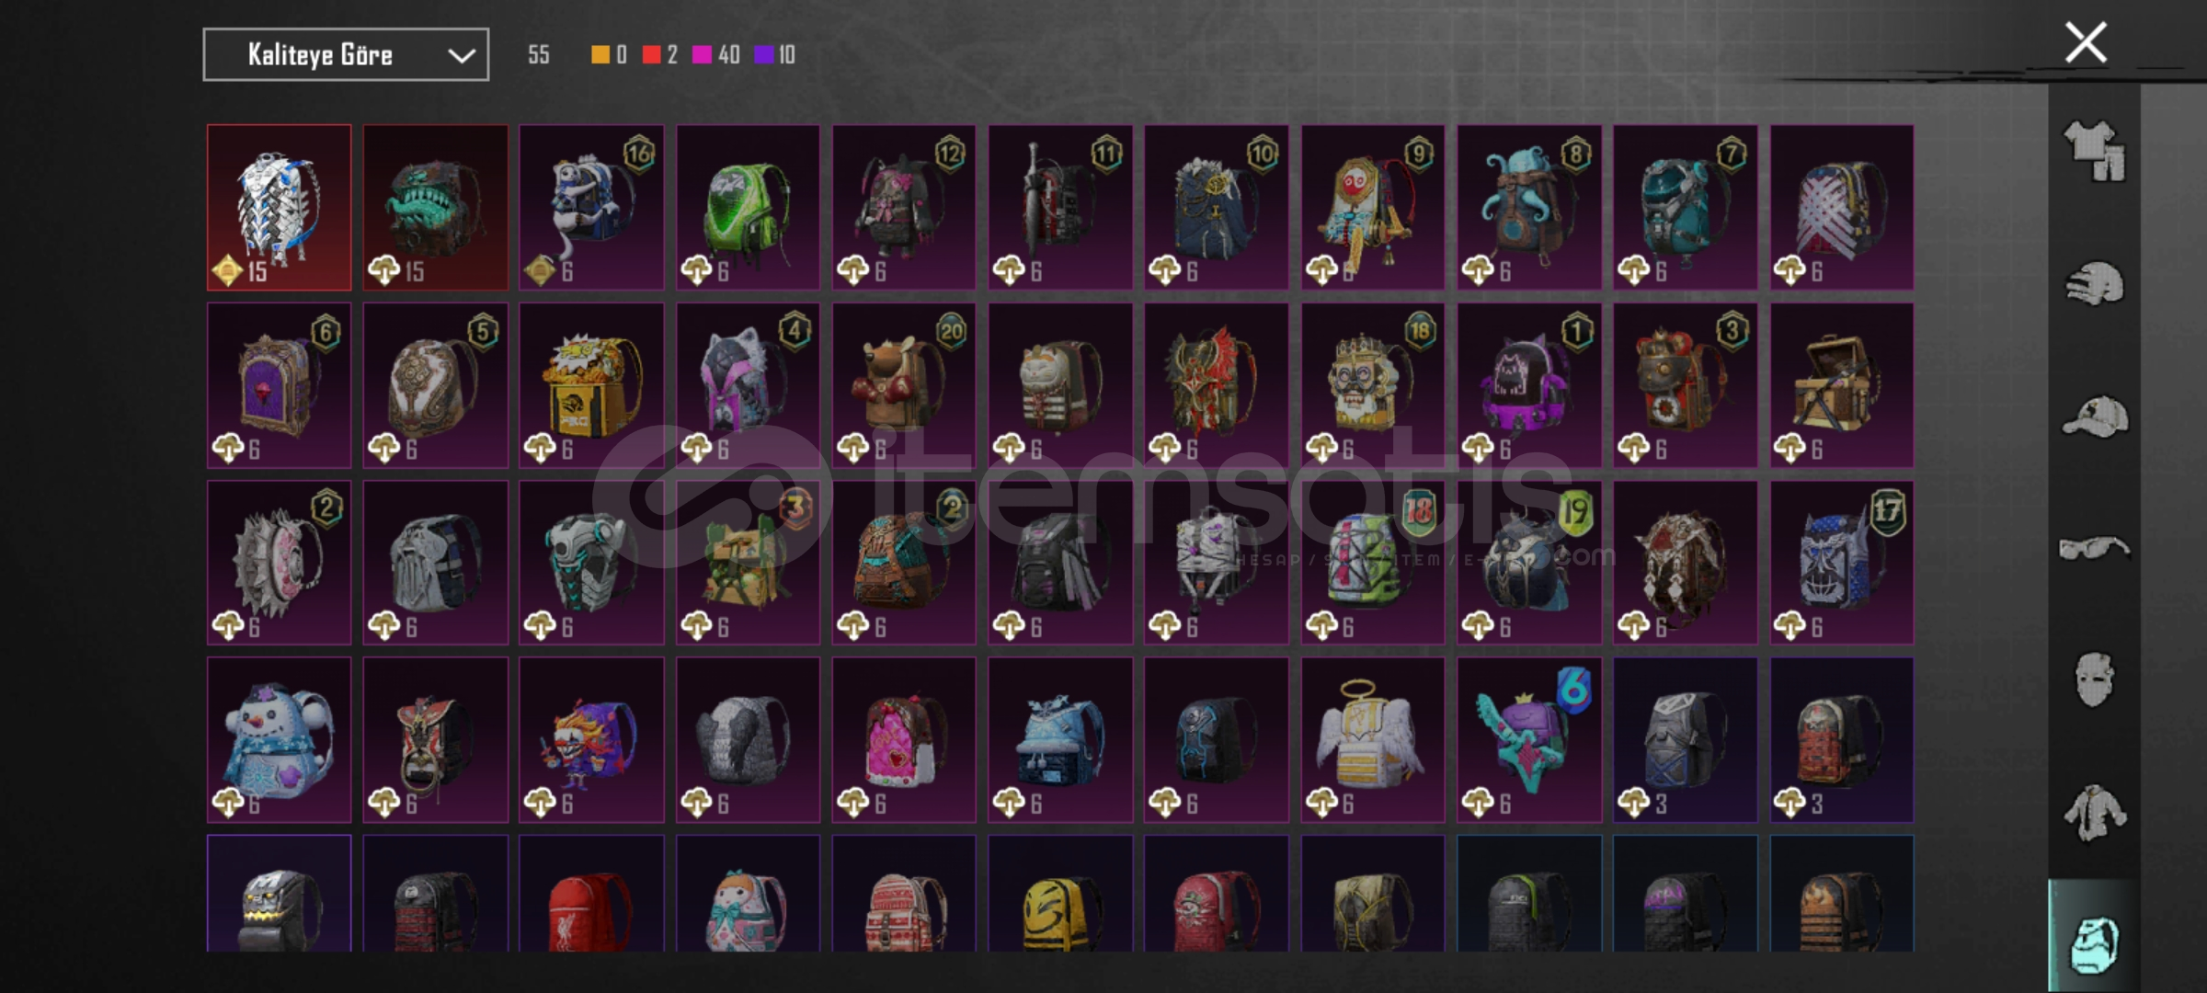This screenshot has height=993, width=2207.
Task: Click the chevron arrow on sort dropdown
Action: click(461, 56)
